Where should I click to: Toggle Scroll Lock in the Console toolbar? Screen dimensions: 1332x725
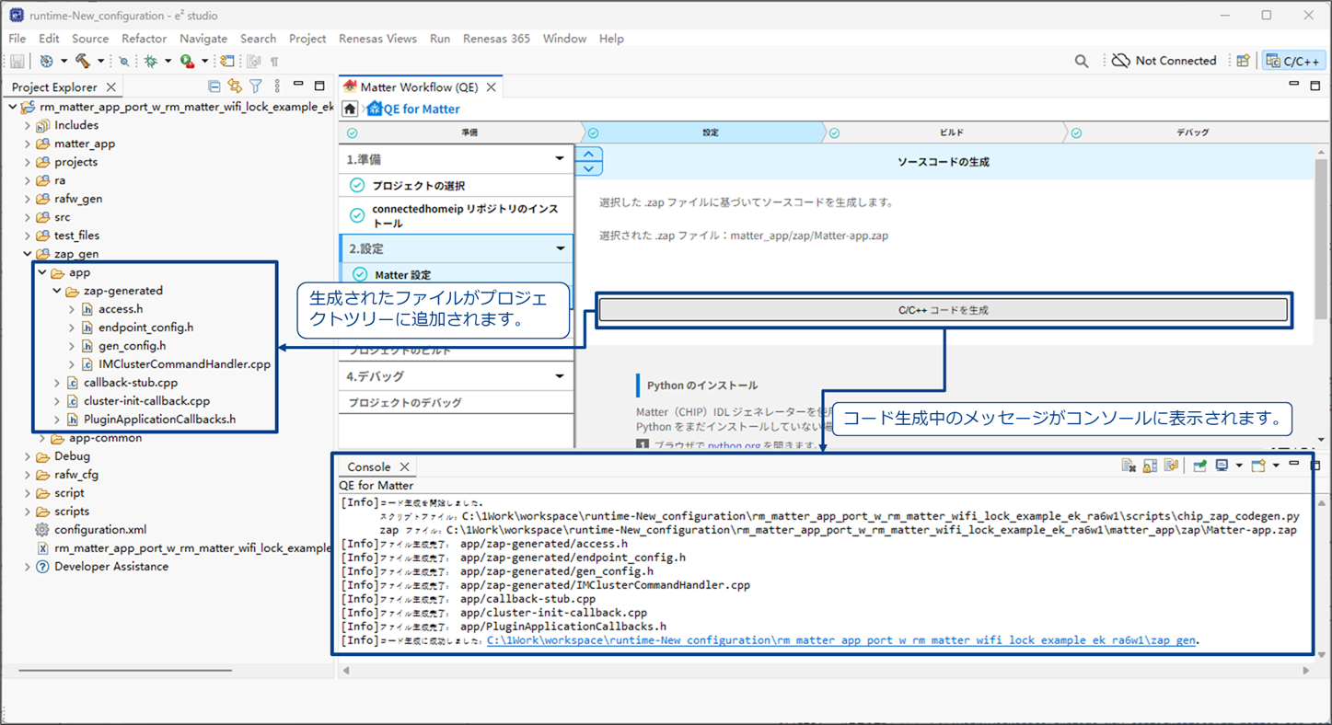1150,466
